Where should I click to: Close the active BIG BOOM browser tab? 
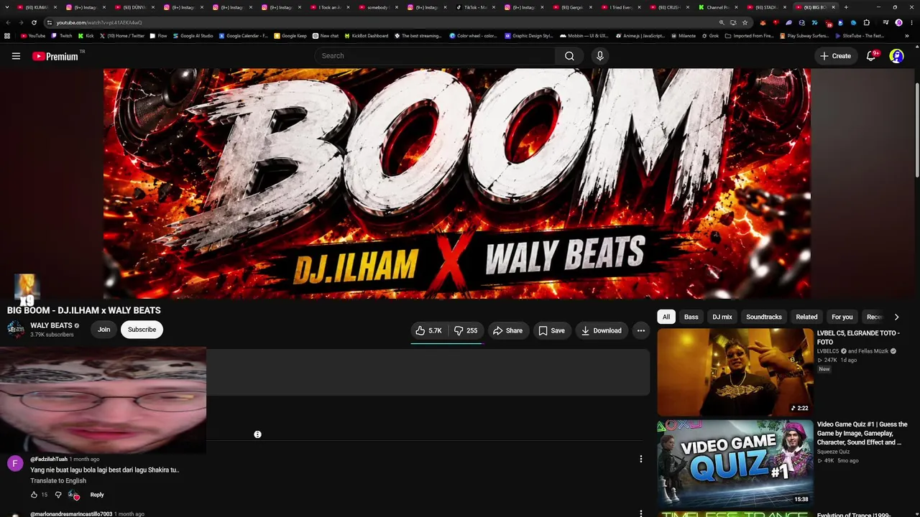click(834, 7)
